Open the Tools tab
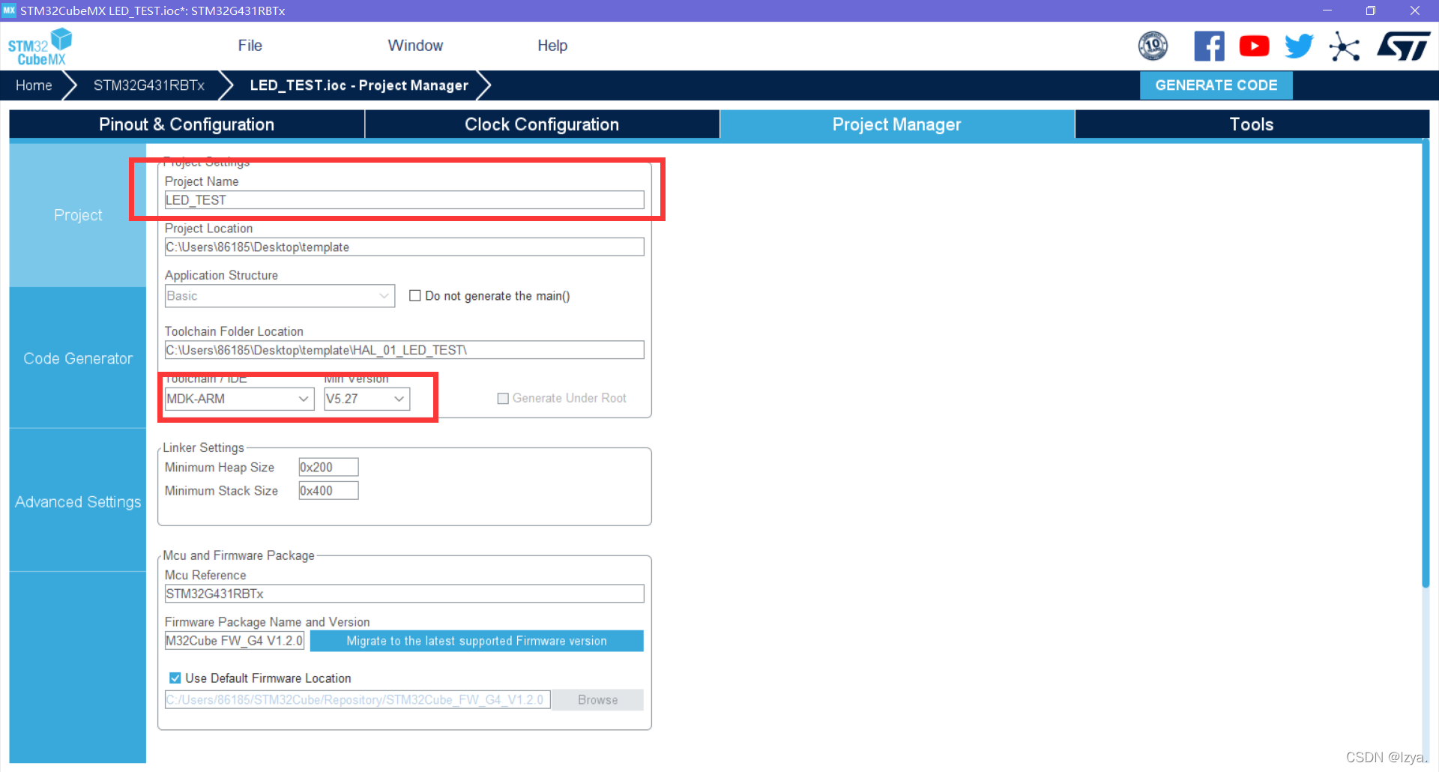 [1252, 124]
